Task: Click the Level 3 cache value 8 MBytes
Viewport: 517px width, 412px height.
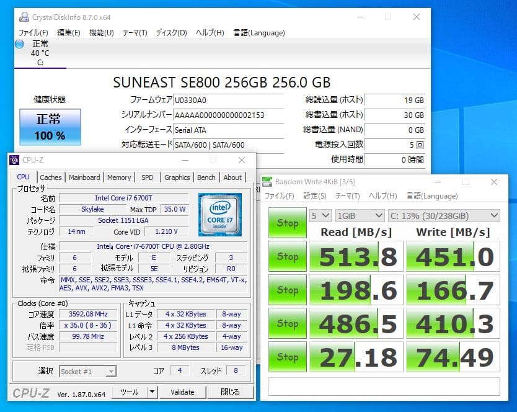Action: (x=185, y=347)
